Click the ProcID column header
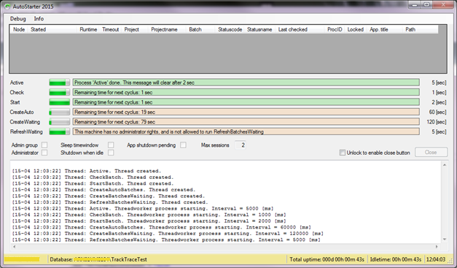The height and width of the screenshot is (268, 457). tap(335, 29)
